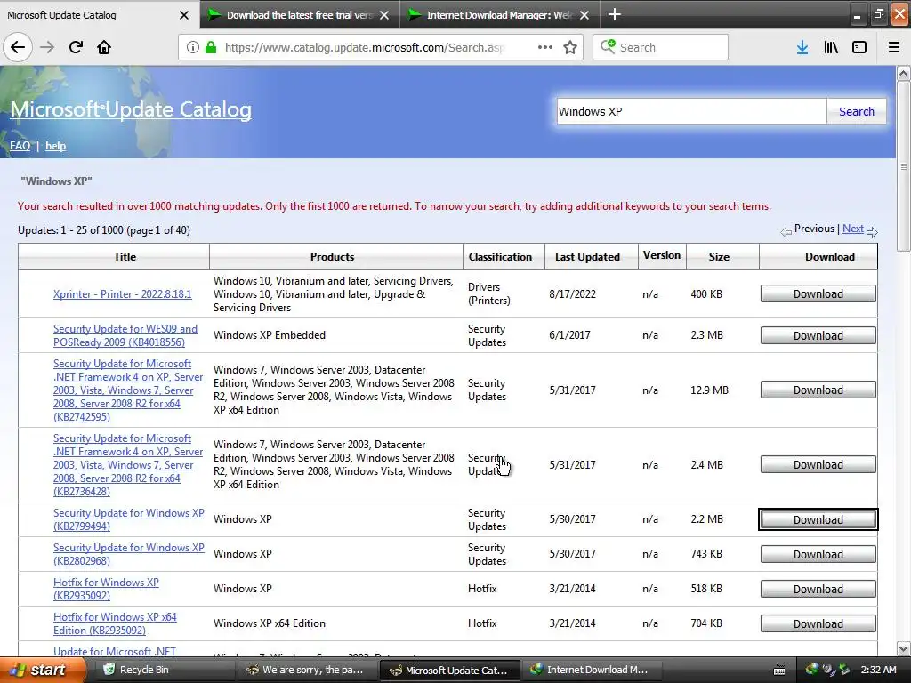Image resolution: width=911 pixels, height=683 pixels.
Task: Download the 2.4 MB .NET Framework update
Action: [818, 464]
